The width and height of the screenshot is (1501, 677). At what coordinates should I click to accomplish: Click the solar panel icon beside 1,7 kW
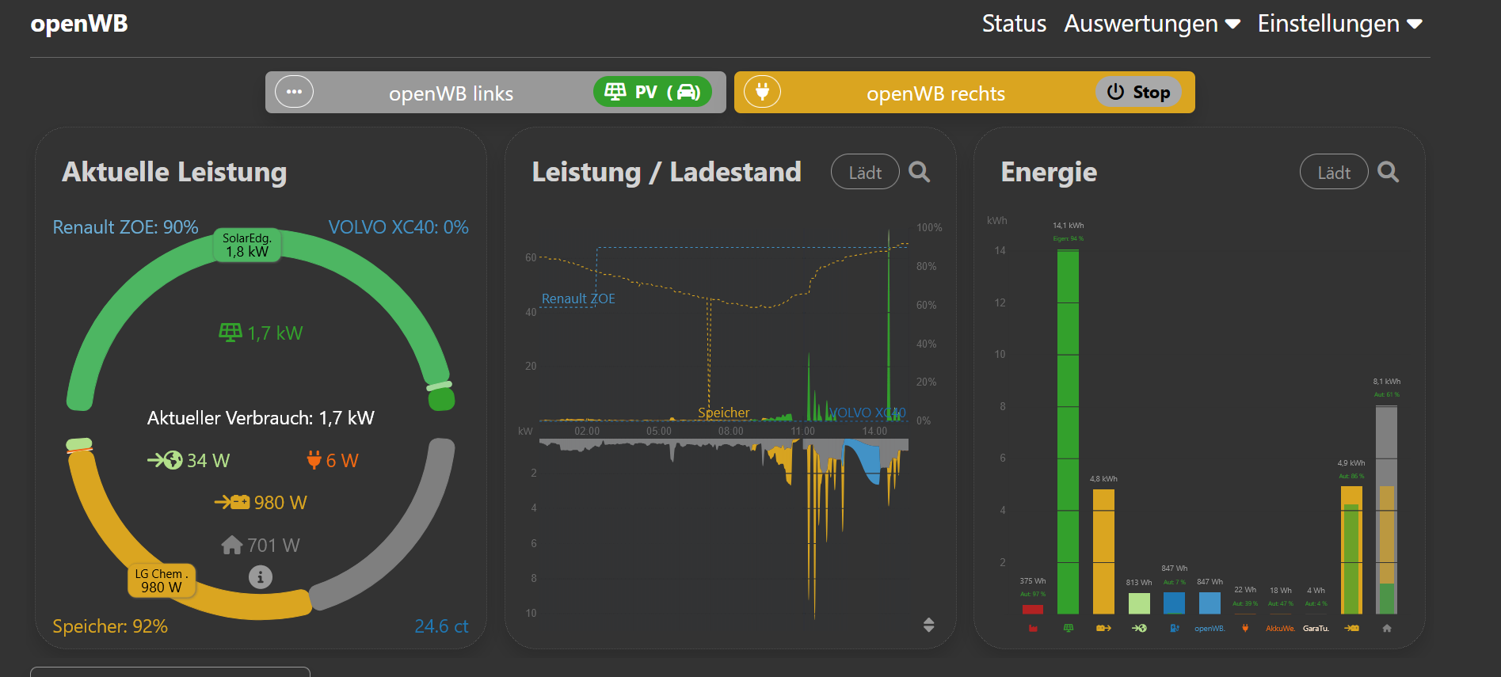click(x=230, y=333)
